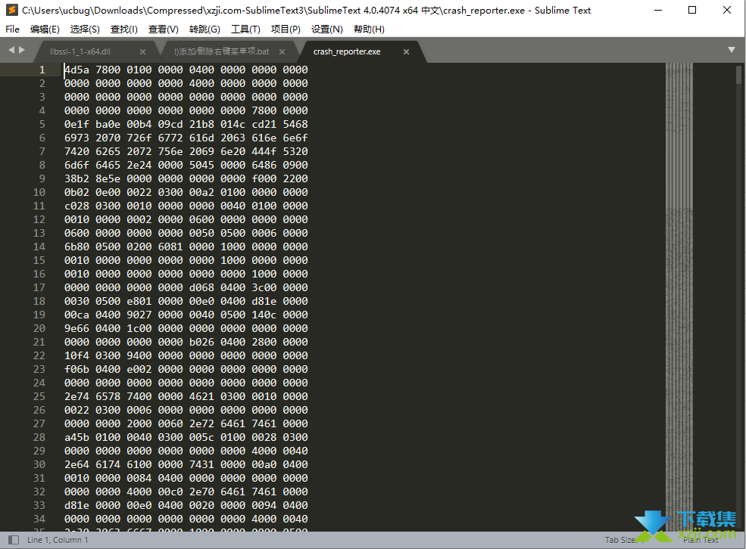Click line number 34 in the gutter

(x=39, y=519)
